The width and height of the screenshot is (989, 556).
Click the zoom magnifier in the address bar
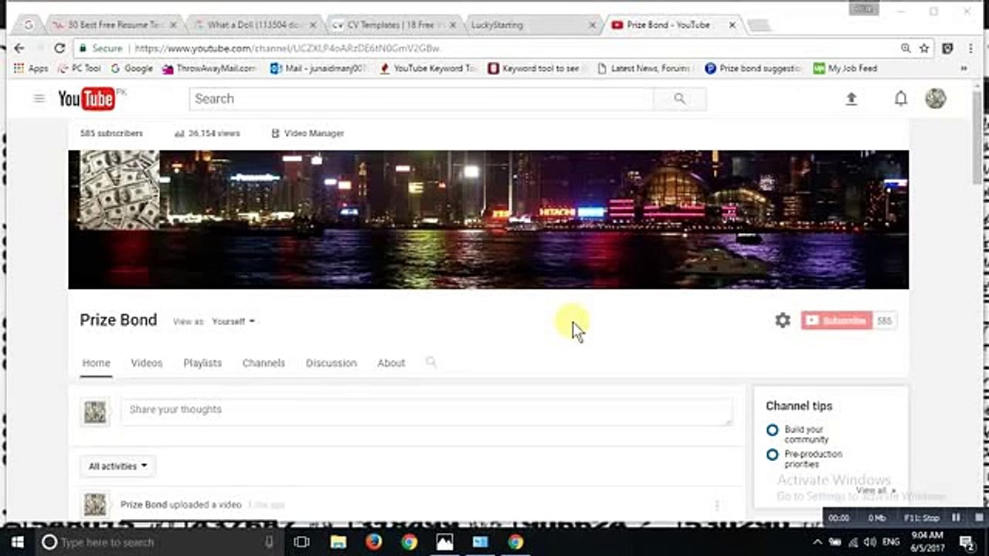[906, 48]
